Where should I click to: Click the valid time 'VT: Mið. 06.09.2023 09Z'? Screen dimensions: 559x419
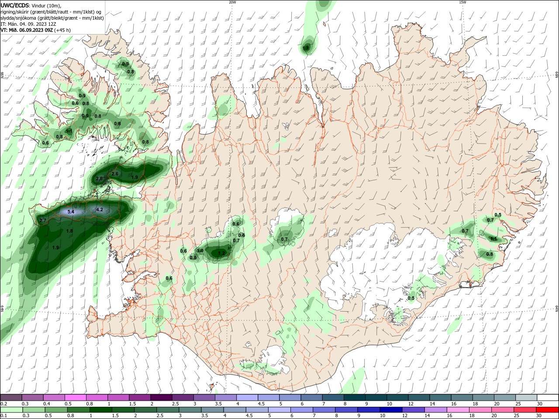(27, 30)
